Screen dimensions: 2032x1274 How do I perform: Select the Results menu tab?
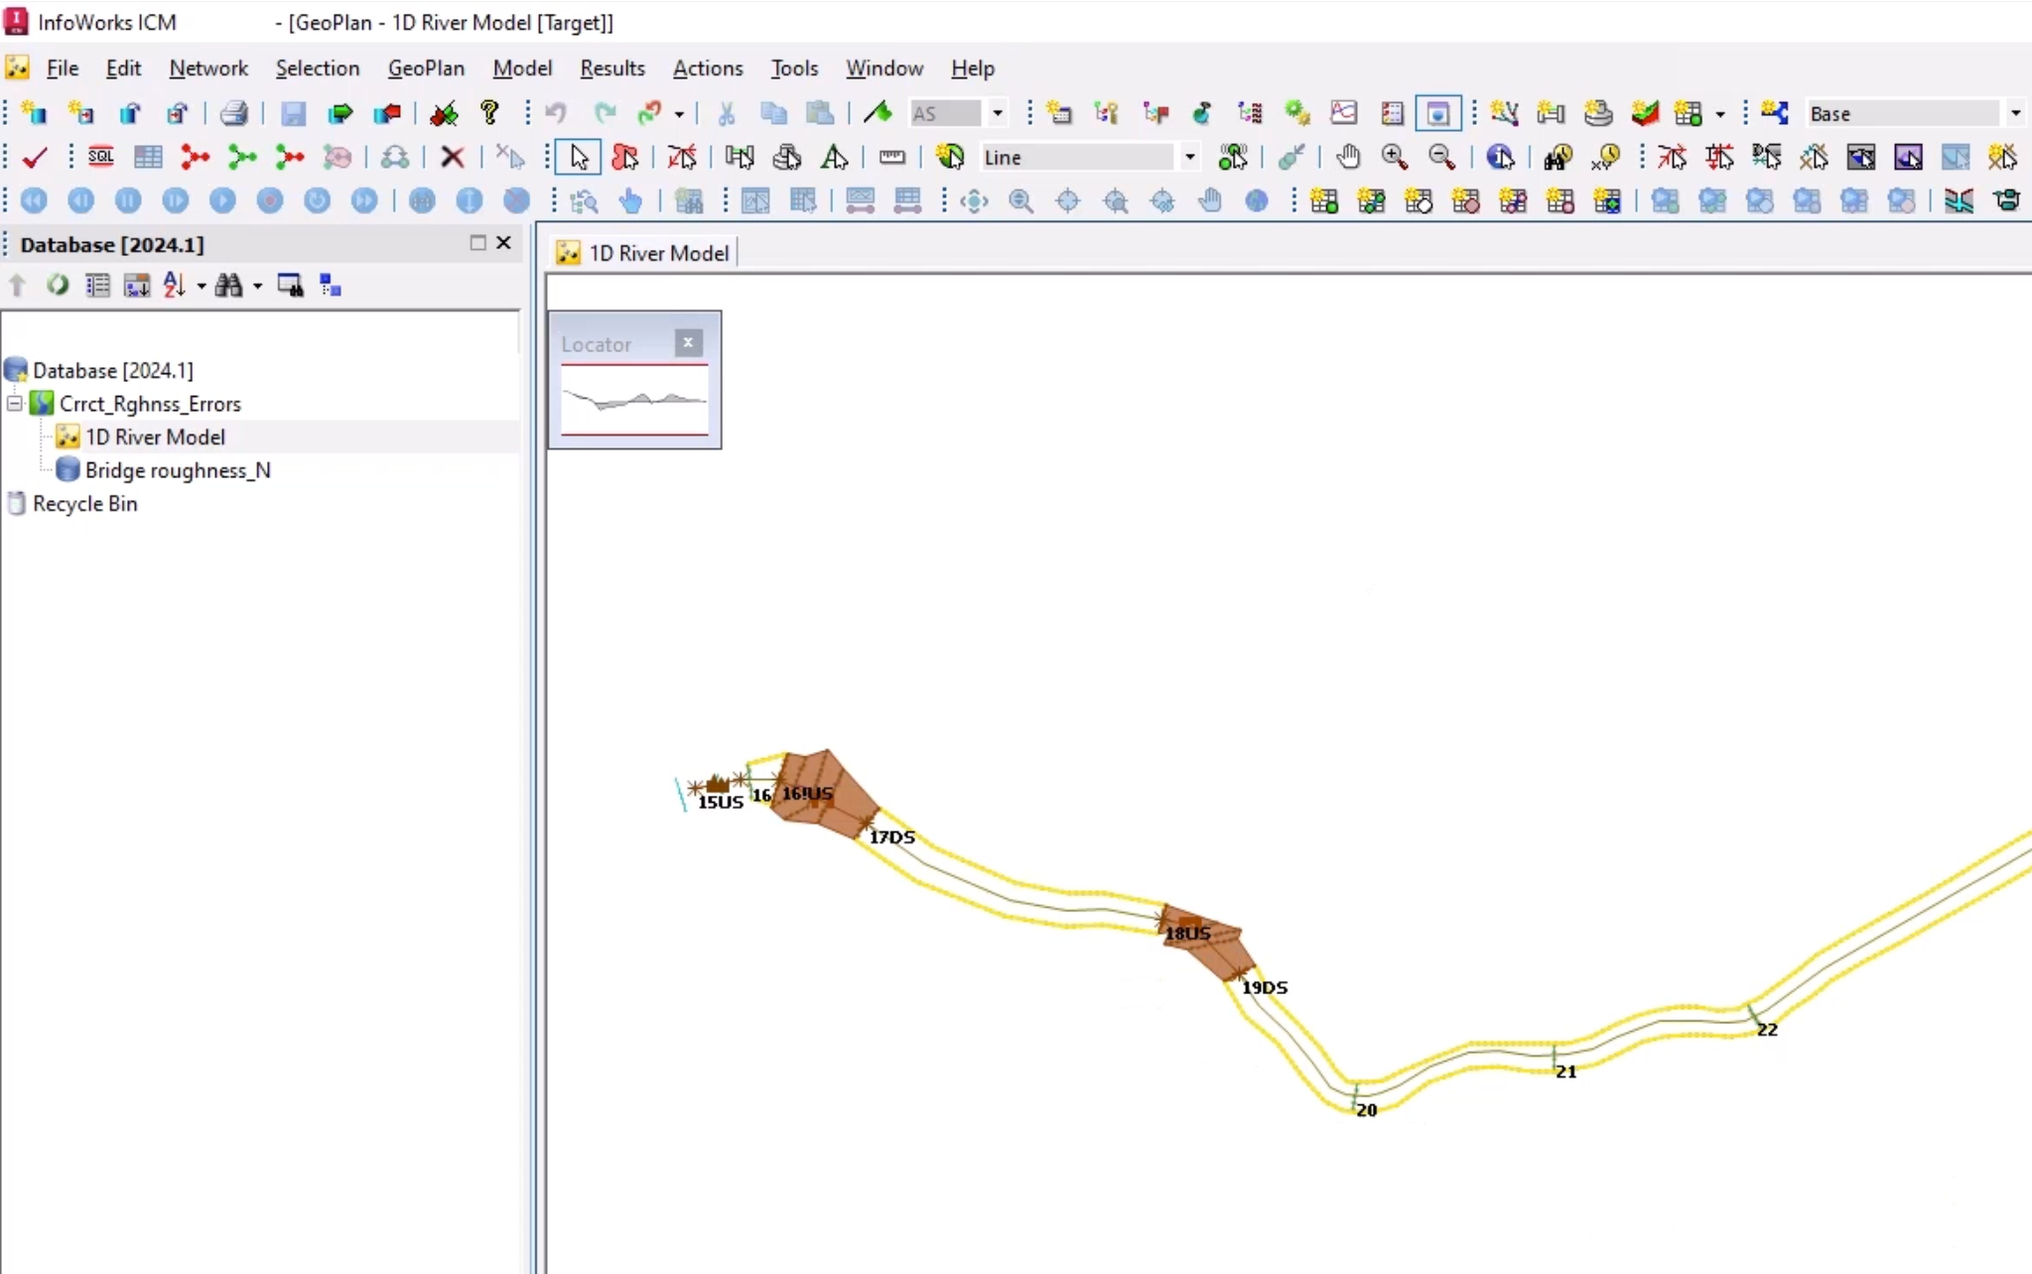(x=610, y=67)
